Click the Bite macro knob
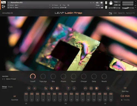This screenshot has height=106, width=137. [x=53, y=76]
